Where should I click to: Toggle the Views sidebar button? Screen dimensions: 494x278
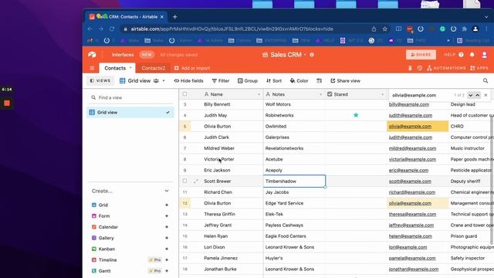[100, 81]
